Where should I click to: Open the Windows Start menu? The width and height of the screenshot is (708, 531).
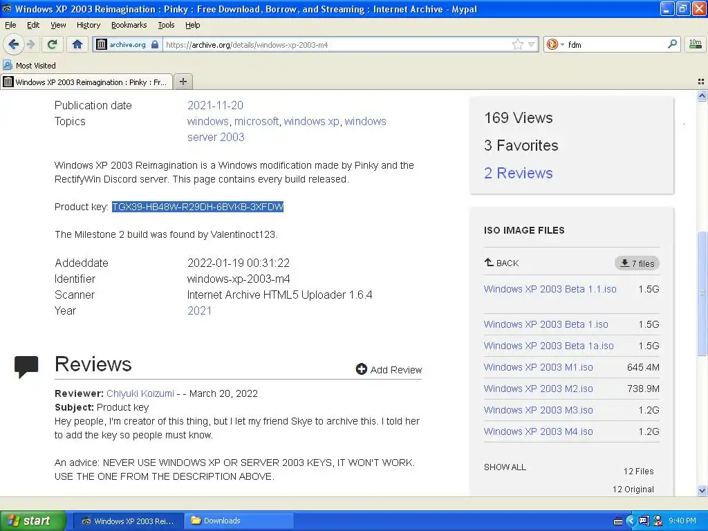(x=32, y=521)
